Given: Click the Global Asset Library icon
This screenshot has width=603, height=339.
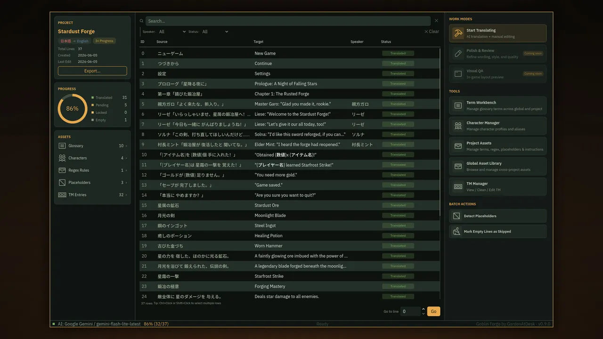Looking at the screenshot, I should pyautogui.click(x=458, y=166).
